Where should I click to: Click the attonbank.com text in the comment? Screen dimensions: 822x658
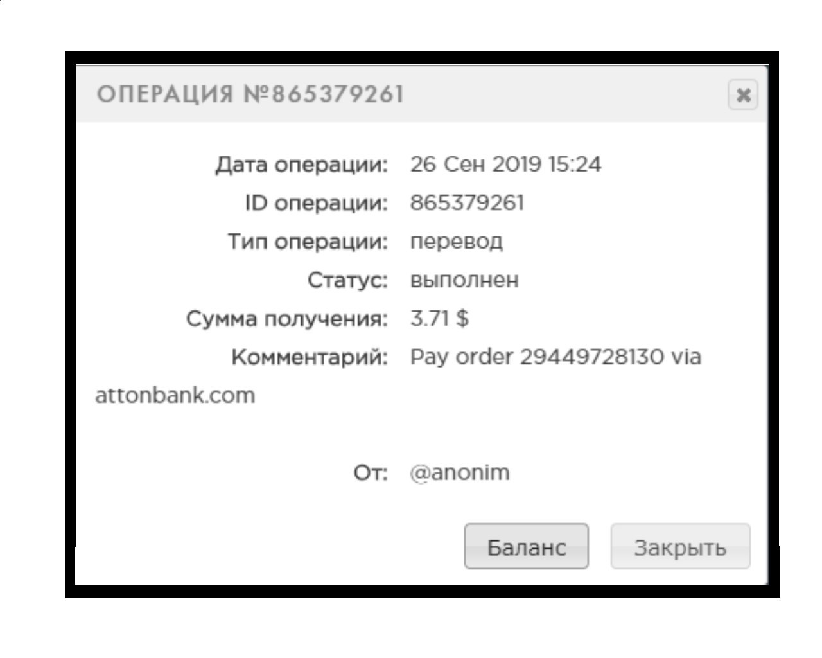point(175,395)
